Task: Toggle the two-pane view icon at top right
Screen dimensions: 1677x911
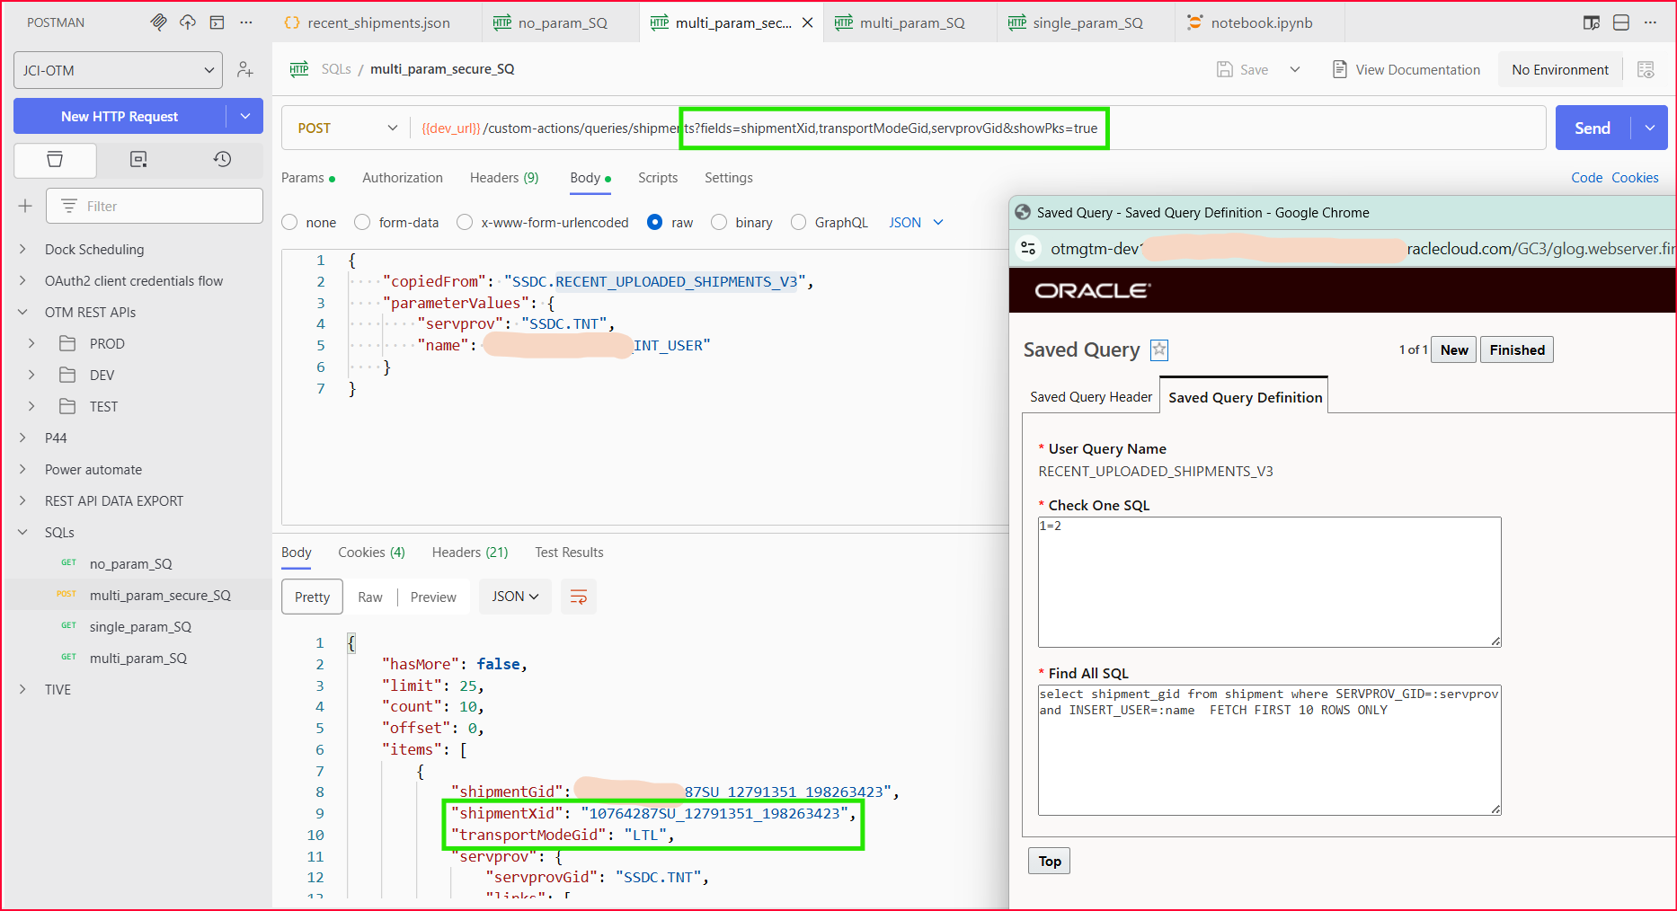Action: click(1592, 22)
